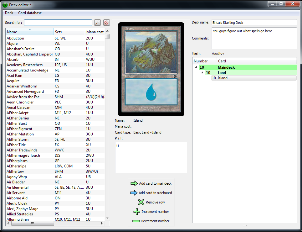Select the Island row in deck list
The width and height of the screenshot is (302, 232).
pyautogui.click(x=222, y=78)
